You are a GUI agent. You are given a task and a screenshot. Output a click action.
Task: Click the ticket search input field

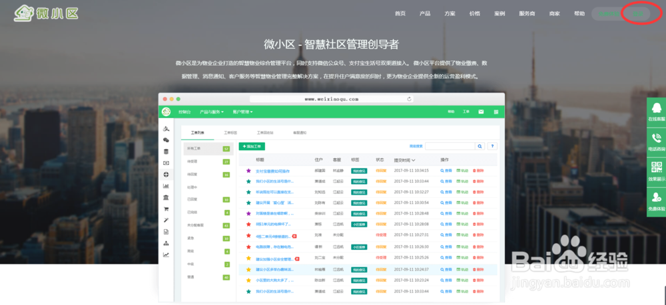coord(450,146)
